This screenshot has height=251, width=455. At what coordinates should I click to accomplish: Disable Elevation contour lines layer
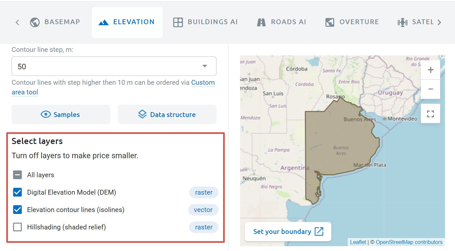pyautogui.click(x=17, y=210)
